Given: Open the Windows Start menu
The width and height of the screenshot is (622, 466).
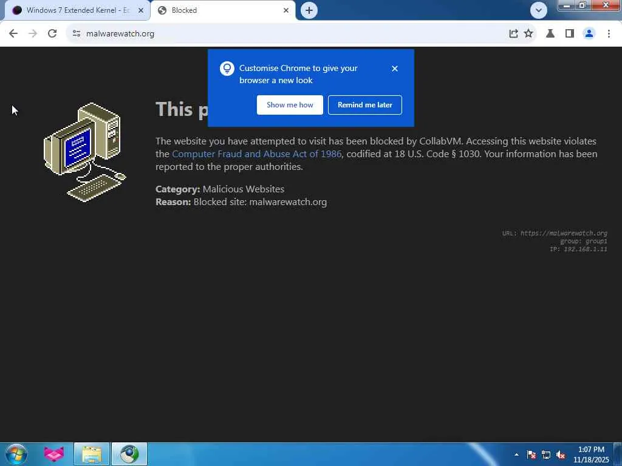Looking at the screenshot, I should tap(16, 454).
